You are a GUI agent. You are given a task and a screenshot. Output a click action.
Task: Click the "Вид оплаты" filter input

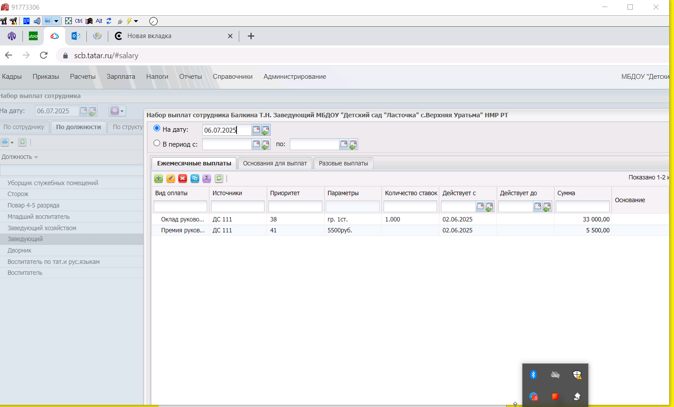pyautogui.click(x=180, y=207)
